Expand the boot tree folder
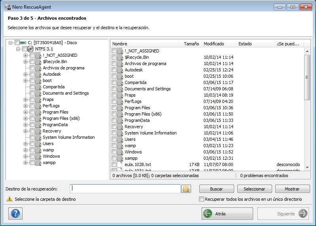Screen dimensions: 316x226 pos(25,80)
